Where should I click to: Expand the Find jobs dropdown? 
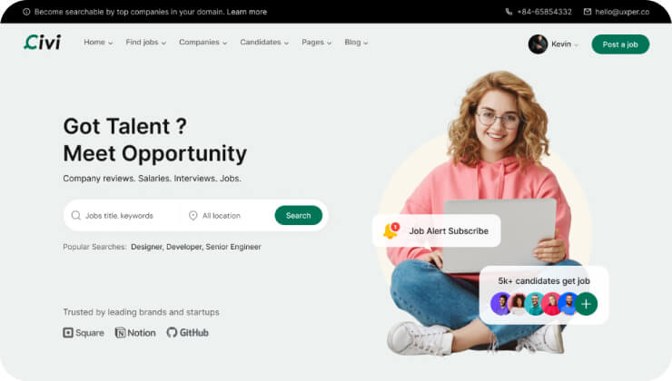click(145, 43)
